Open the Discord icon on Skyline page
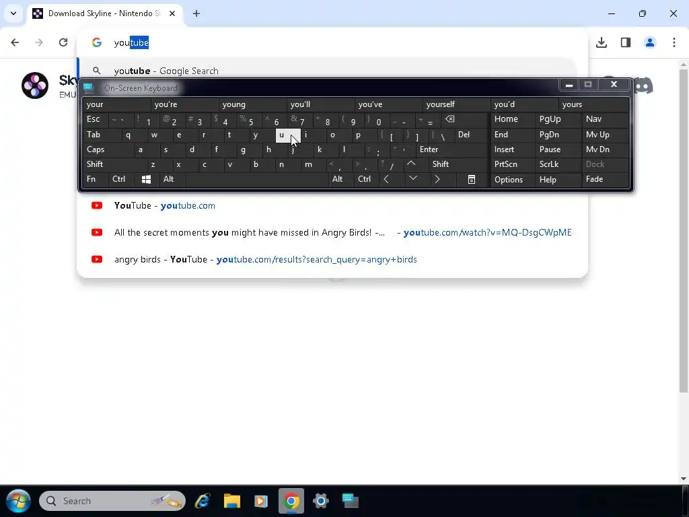This screenshot has width=689, height=517. point(643,85)
